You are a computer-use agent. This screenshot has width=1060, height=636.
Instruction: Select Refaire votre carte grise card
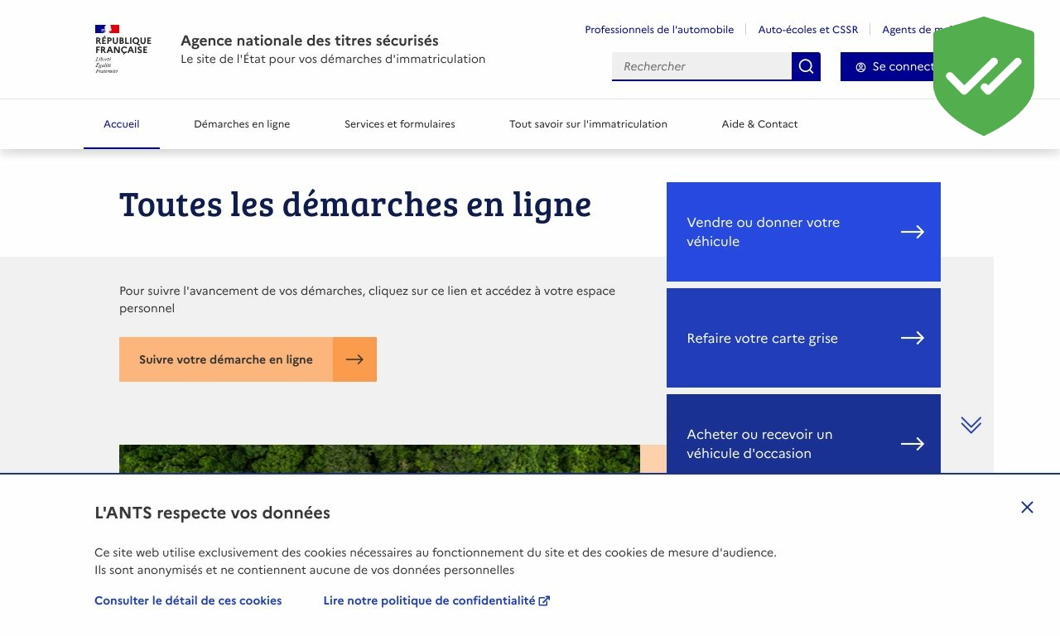pos(803,338)
